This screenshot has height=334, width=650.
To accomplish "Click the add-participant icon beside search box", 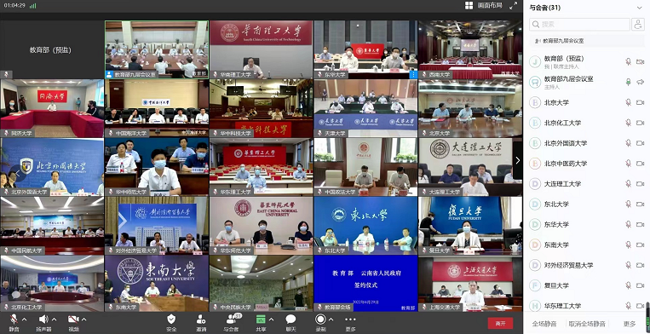I will click(x=637, y=25).
